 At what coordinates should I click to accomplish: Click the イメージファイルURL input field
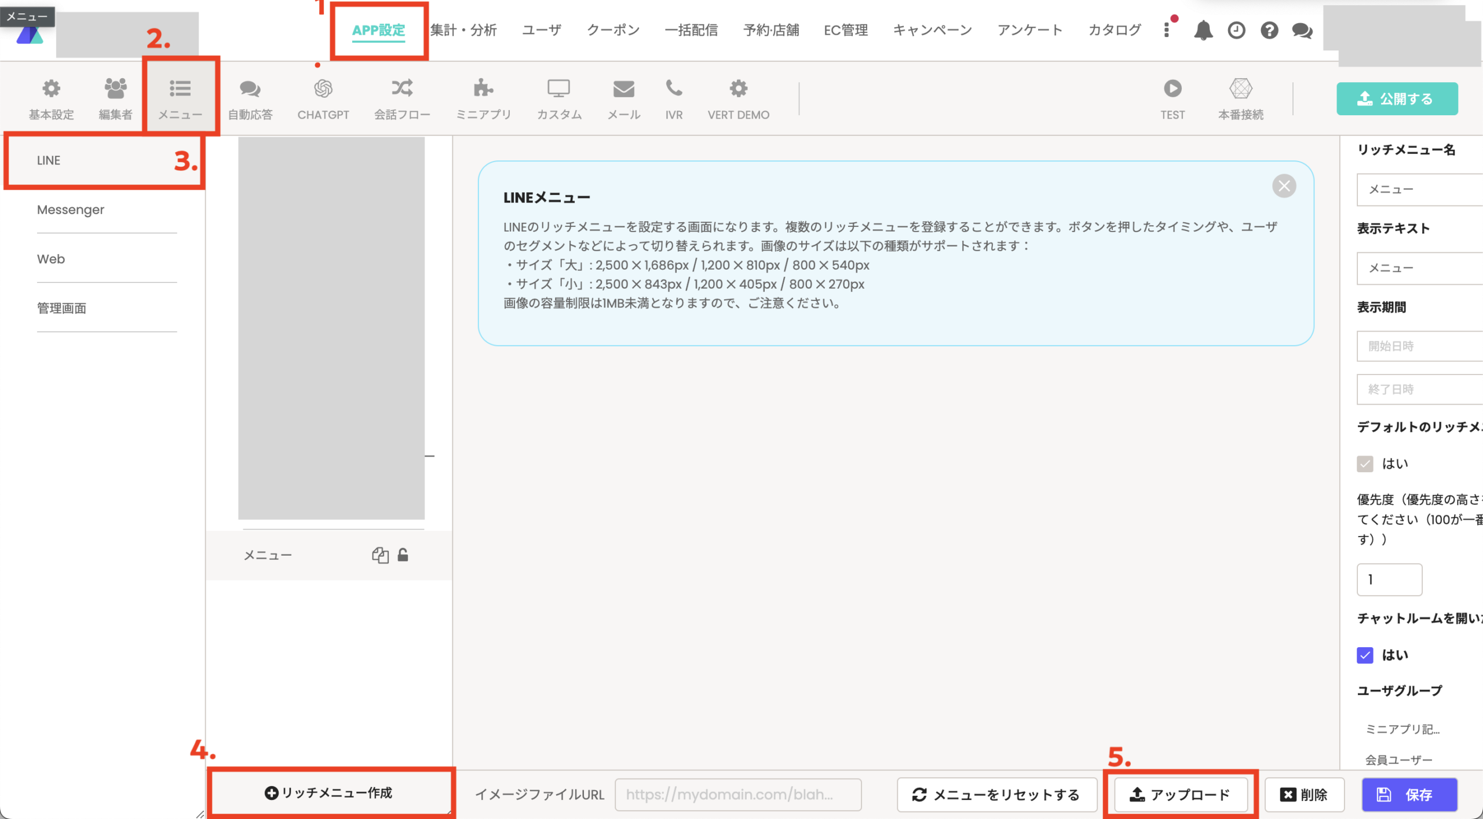(x=737, y=795)
